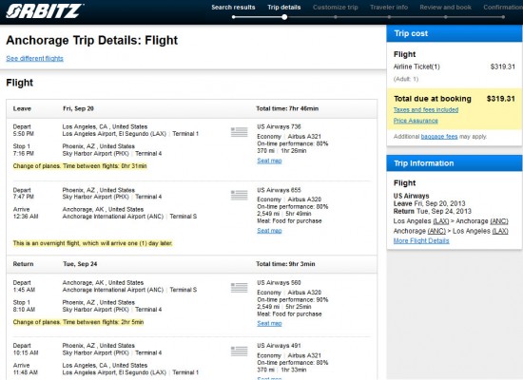Open baggage fees link
523x380 pixels.
439,137
